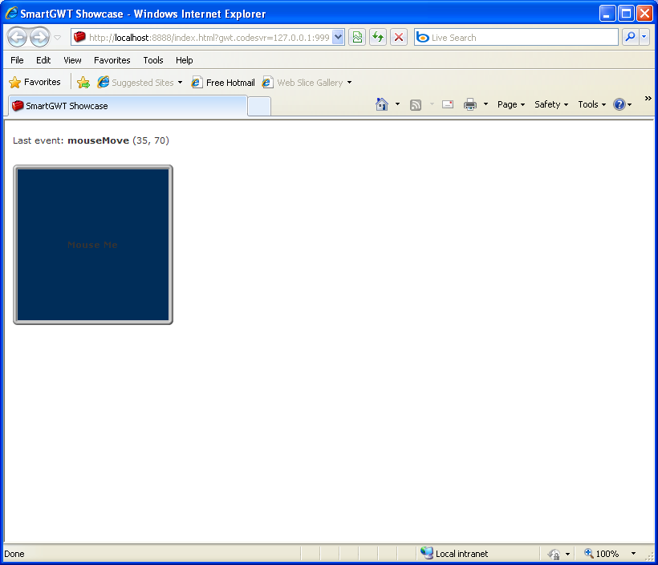Maximize the Internet Explorer window
The image size is (658, 565).
(x=626, y=14)
